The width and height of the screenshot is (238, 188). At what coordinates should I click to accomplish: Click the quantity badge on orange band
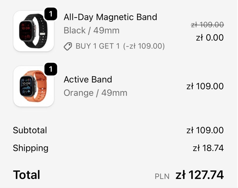[51, 70]
